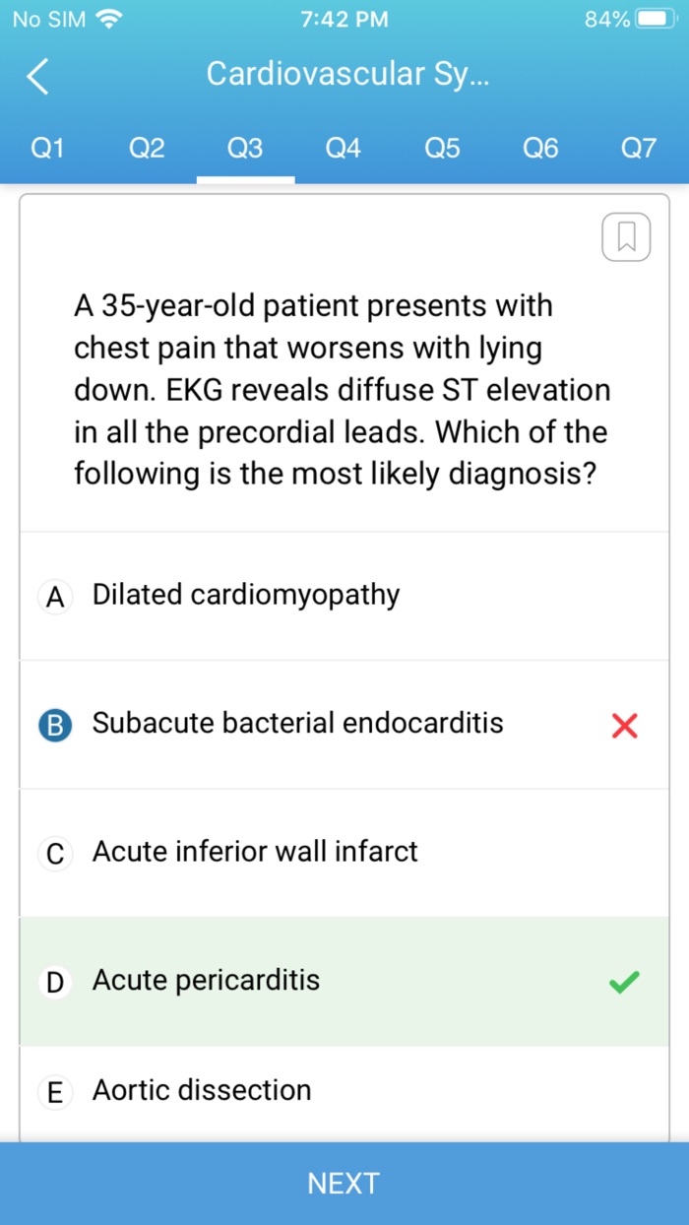Image resolution: width=689 pixels, height=1225 pixels.
Task: Tap the red X beside answer B
Action: coord(624,725)
